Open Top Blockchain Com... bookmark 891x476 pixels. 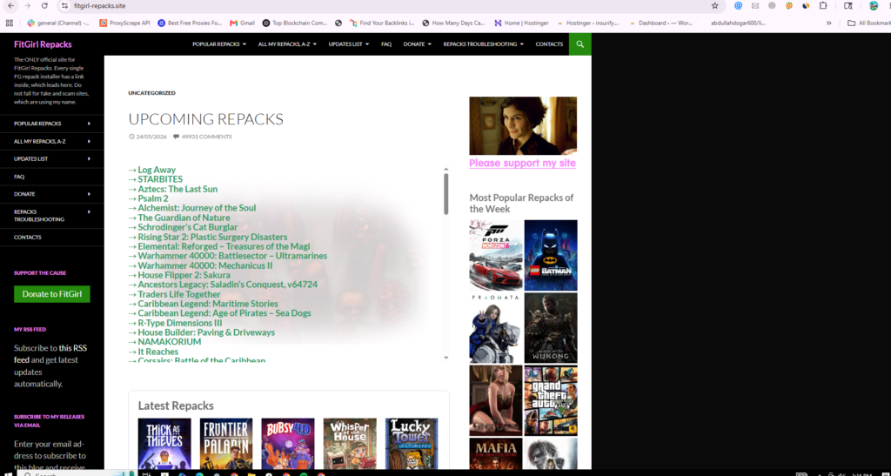[x=295, y=23]
